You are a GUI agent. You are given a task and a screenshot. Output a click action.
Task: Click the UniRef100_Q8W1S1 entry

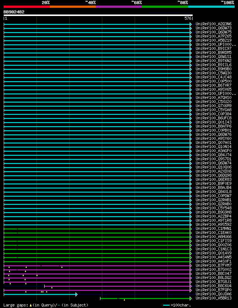(x=213, y=57)
